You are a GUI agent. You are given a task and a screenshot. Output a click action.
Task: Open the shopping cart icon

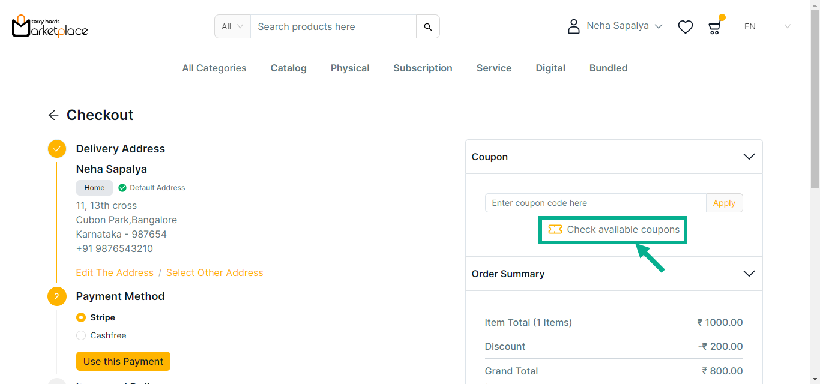pyautogui.click(x=714, y=27)
